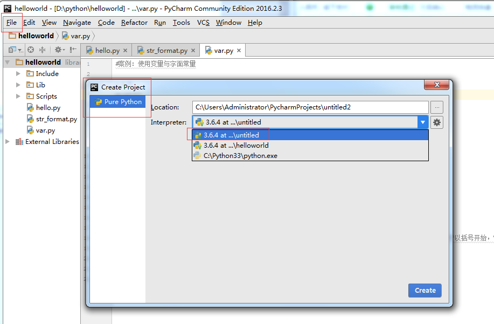Click the interpreter gear settings button
494x324 pixels.
tap(437, 122)
